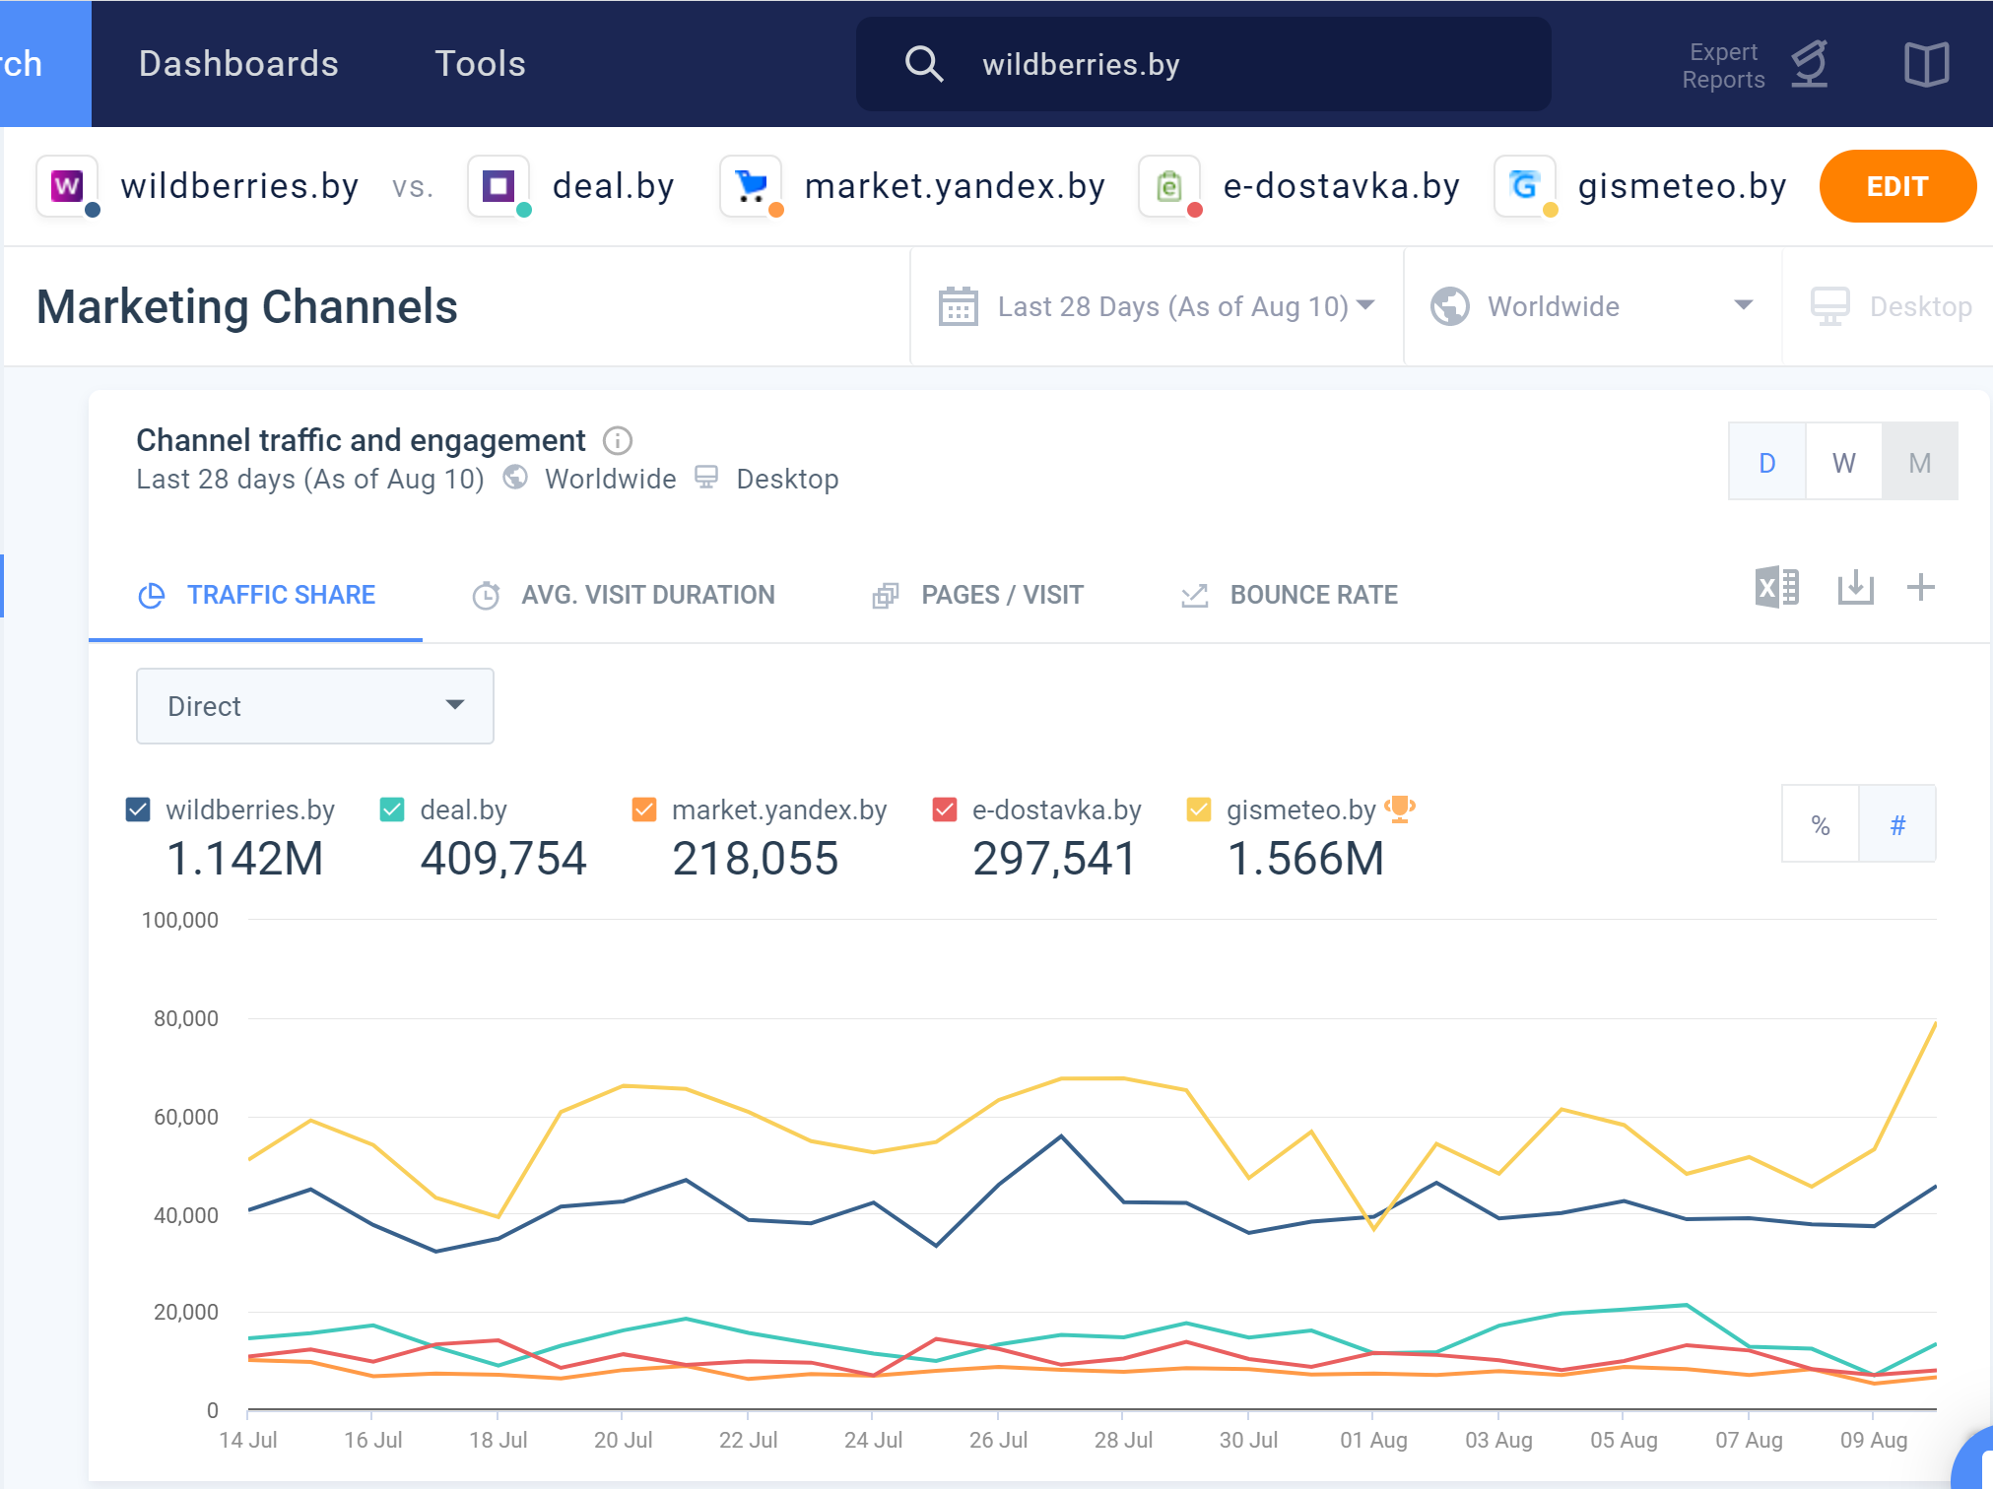This screenshot has height=1489, width=1993.
Task: Click the search magnifier icon
Action: coord(923,64)
